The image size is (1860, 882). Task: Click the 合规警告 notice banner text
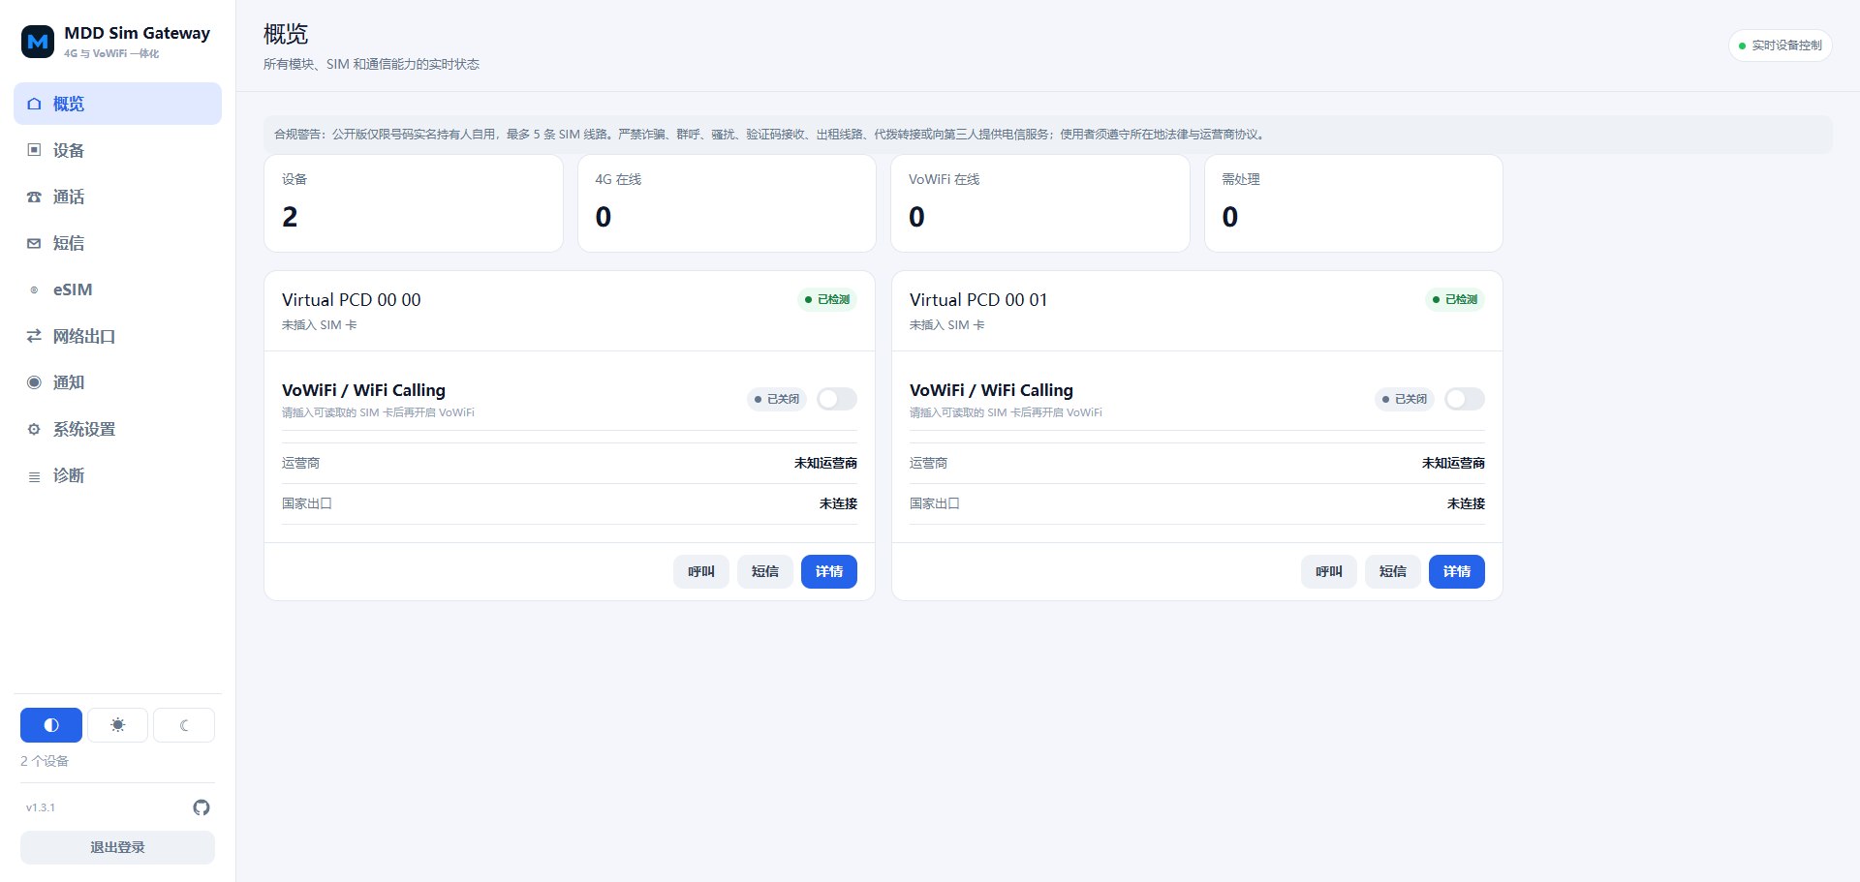coord(771,135)
